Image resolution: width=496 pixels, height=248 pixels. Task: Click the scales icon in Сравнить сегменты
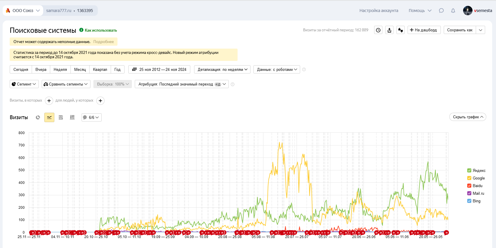46,84
